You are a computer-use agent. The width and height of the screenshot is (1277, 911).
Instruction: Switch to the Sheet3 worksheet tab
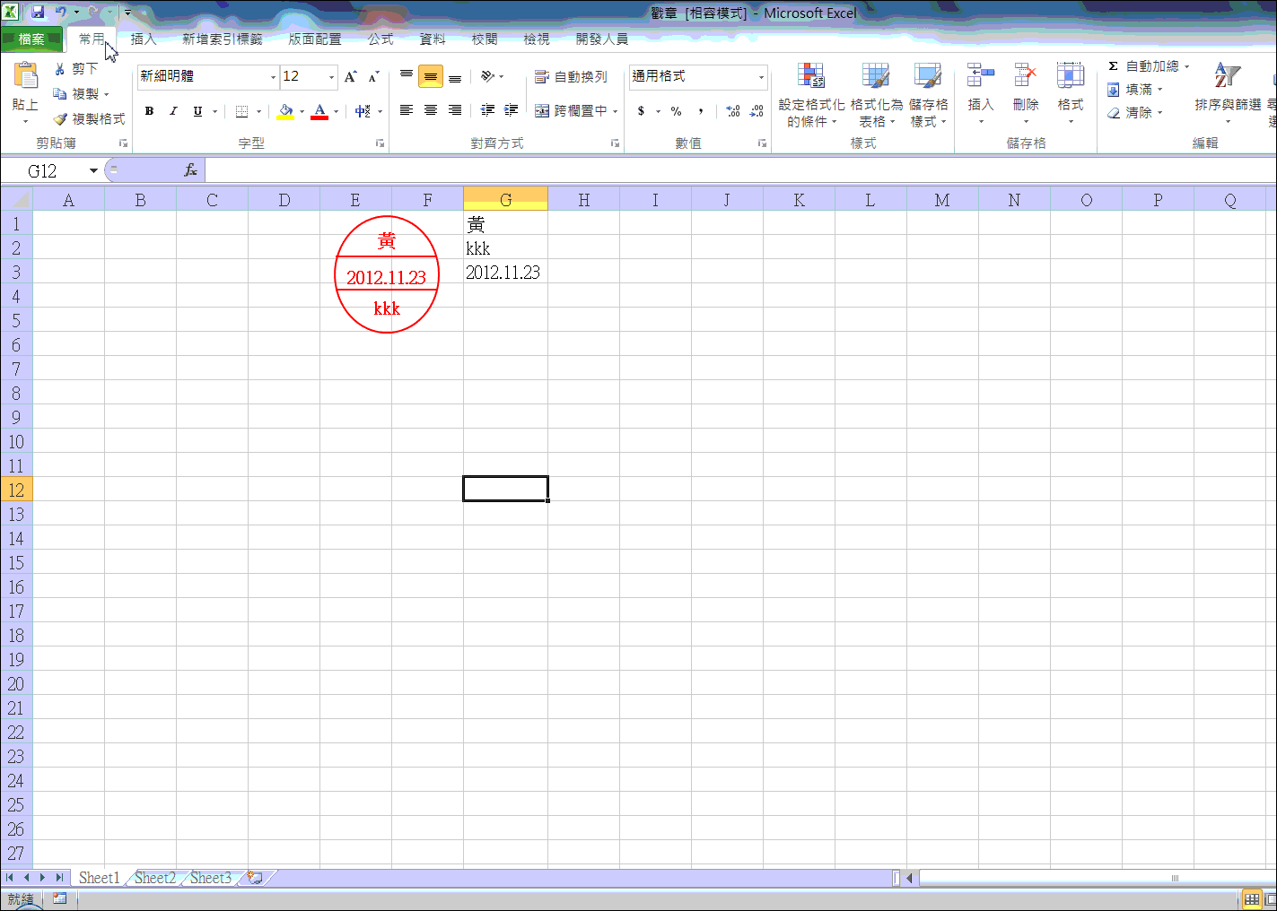[211, 878]
